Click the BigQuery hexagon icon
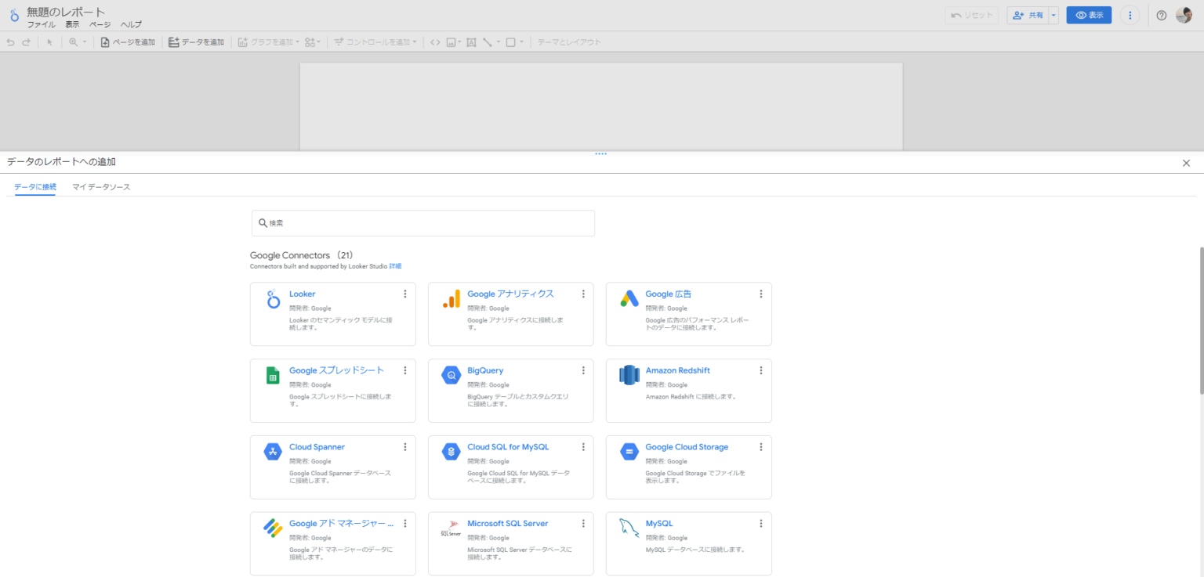1204x577 pixels. click(451, 376)
